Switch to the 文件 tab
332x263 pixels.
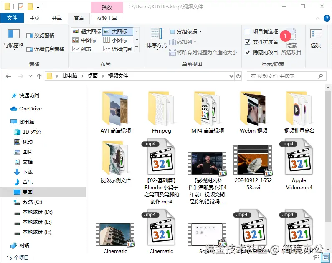[12, 18]
